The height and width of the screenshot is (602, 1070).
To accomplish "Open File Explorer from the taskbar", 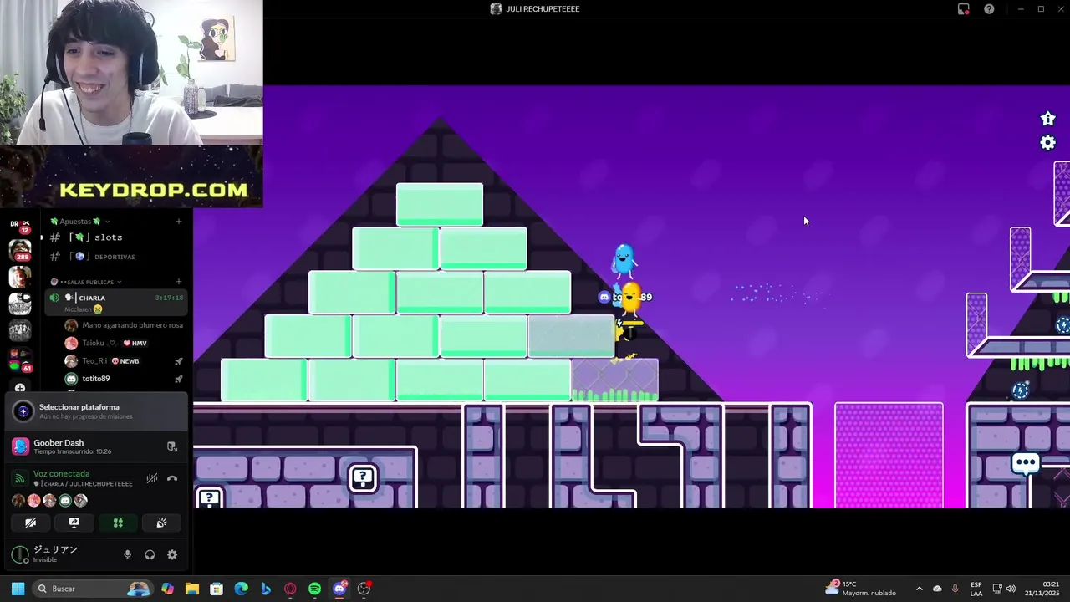I will pos(192,589).
